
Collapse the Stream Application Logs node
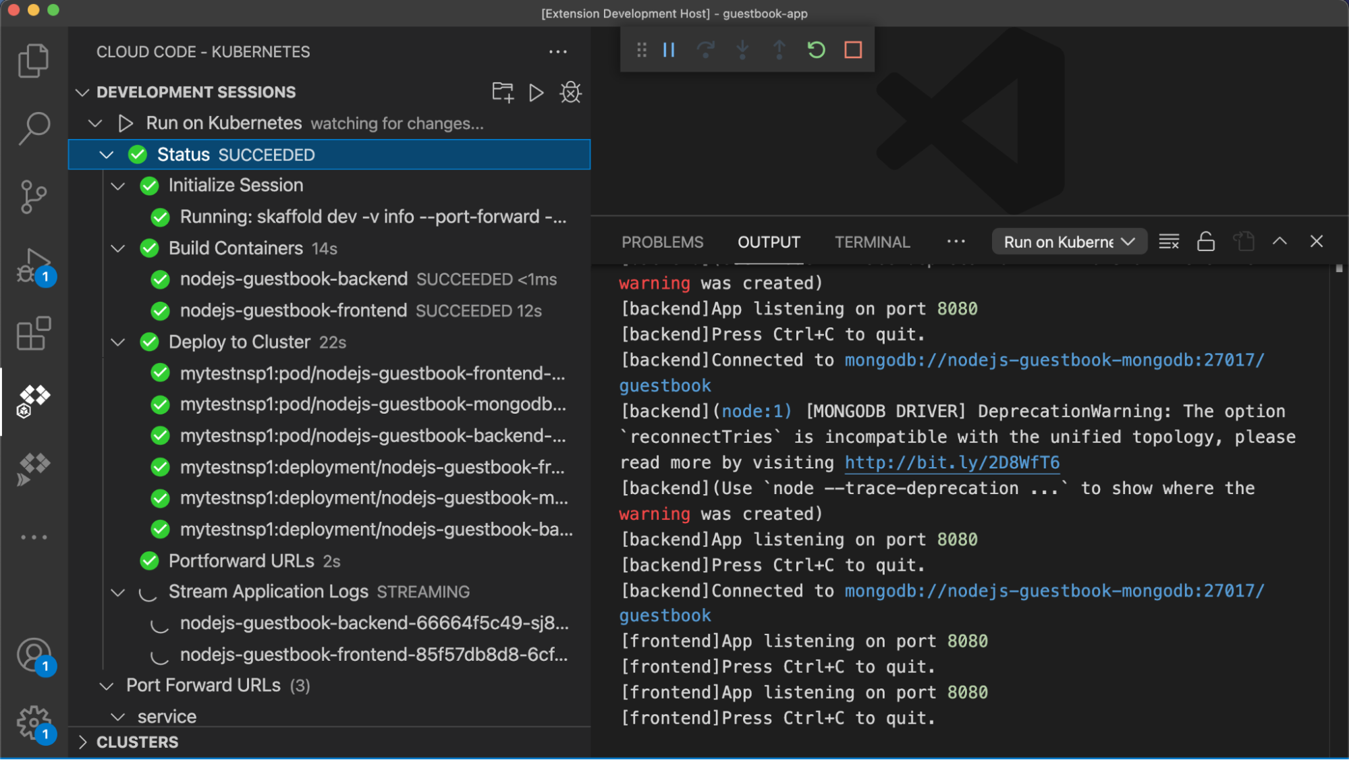tap(117, 592)
